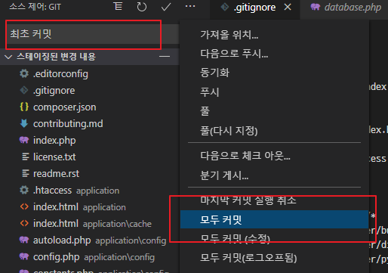Click the text icon of readme.rst
The height and width of the screenshot is (273, 388).
pyautogui.click(x=25, y=173)
